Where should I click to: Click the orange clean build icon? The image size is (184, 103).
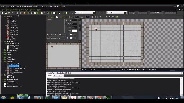[24, 13]
